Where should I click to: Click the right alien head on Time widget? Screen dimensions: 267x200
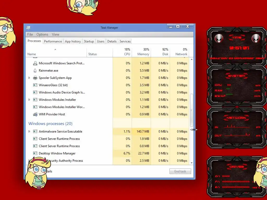256,39
